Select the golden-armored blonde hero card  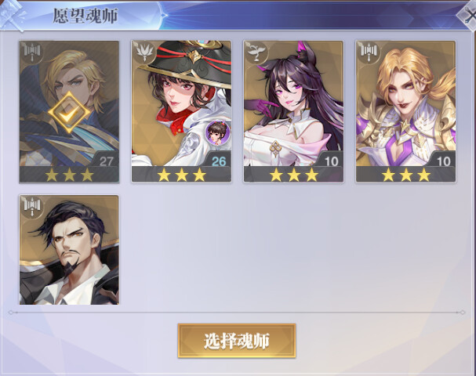[406, 111]
